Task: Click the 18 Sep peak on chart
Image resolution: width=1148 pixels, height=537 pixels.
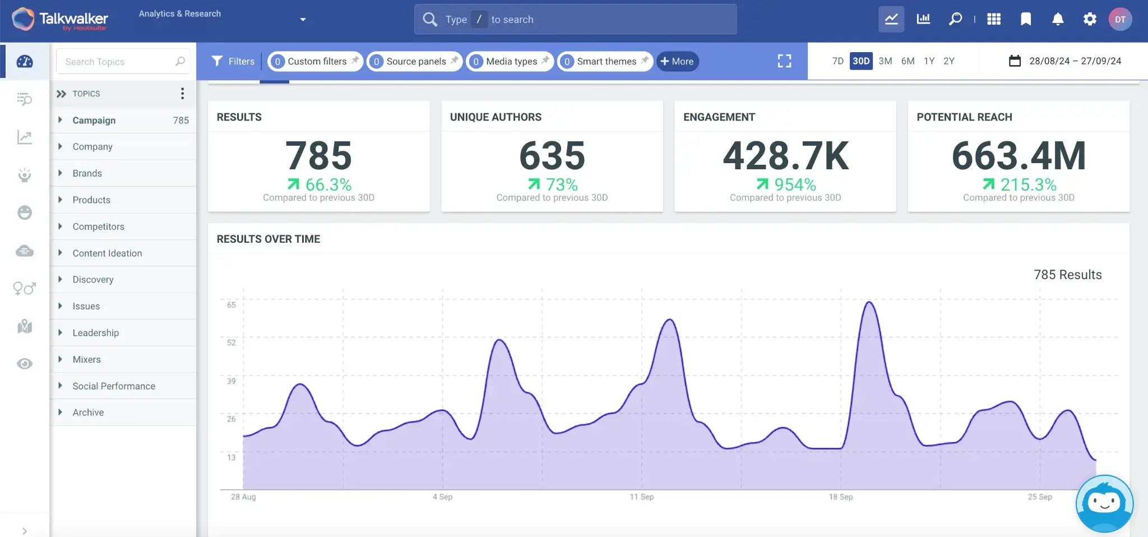Action: 869,303
